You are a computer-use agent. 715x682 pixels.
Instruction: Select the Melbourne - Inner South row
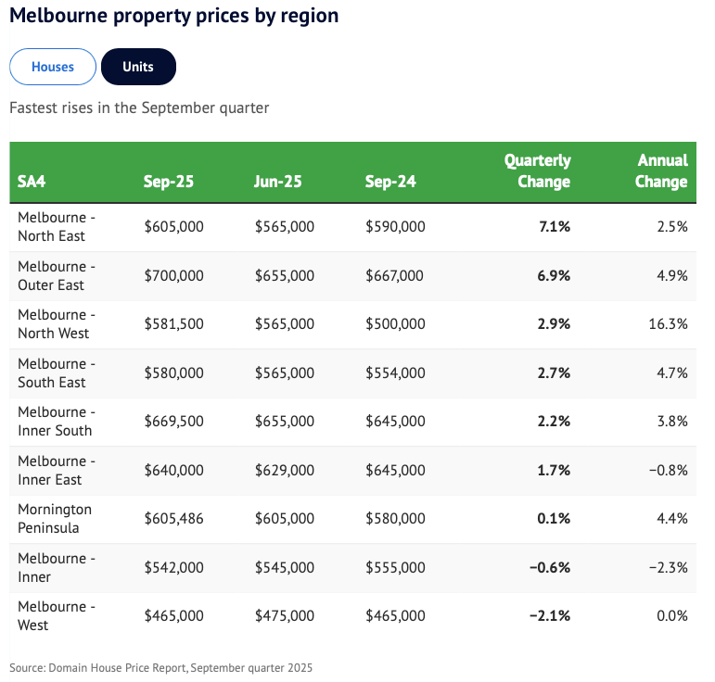[x=57, y=422]
